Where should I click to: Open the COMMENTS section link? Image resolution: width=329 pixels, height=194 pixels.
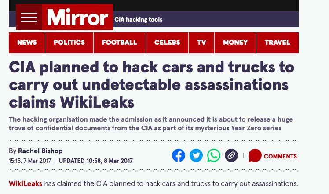(x=280, y=156)
